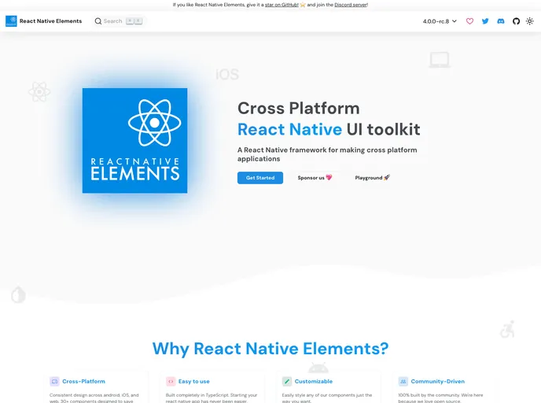541x403 pixels.
Task: Click the Easy to use code icon
Action: [x=171, y=381]
